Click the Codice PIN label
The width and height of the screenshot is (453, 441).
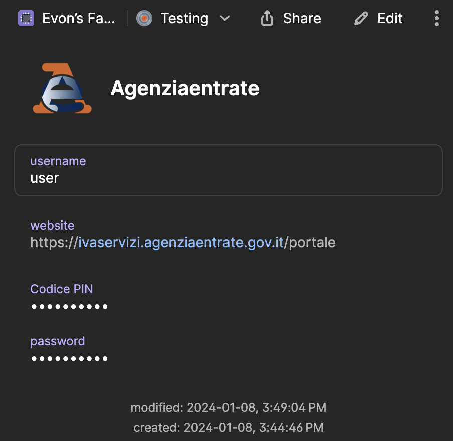click(x=61, y=289)
